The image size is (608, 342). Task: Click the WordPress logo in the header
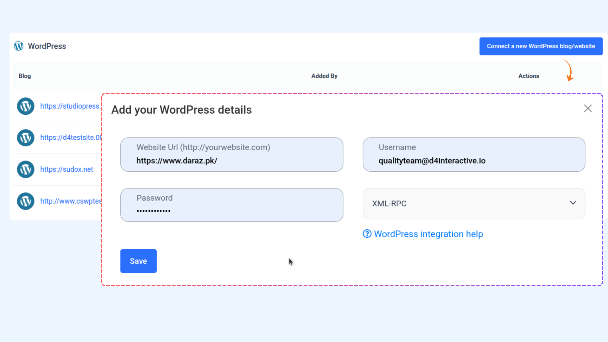[19, 46]
